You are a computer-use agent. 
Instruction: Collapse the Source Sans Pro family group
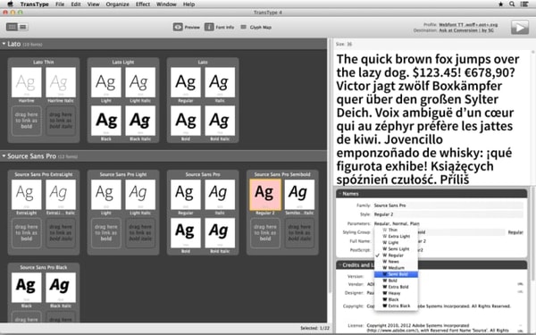pos(4,156)
